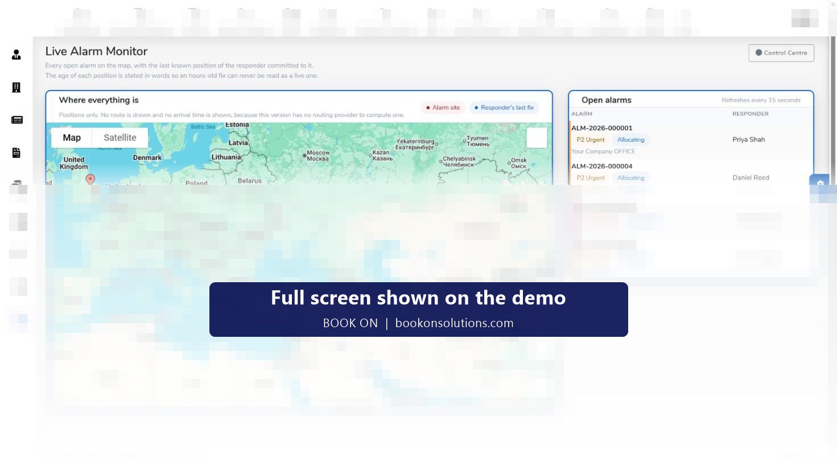The height and width of the screenshot is (462, 837).
Task: Toggle the map's white fullscreen square button
Action: tap(537, 138)
